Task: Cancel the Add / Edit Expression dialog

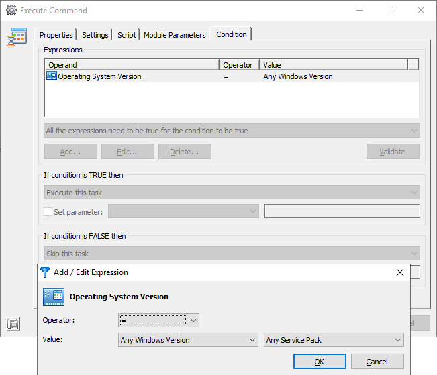Action: point(377,362)
